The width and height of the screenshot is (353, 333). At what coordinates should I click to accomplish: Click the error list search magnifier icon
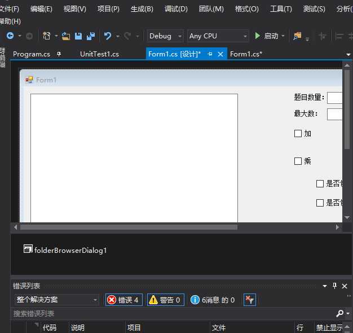click(339, 313)
